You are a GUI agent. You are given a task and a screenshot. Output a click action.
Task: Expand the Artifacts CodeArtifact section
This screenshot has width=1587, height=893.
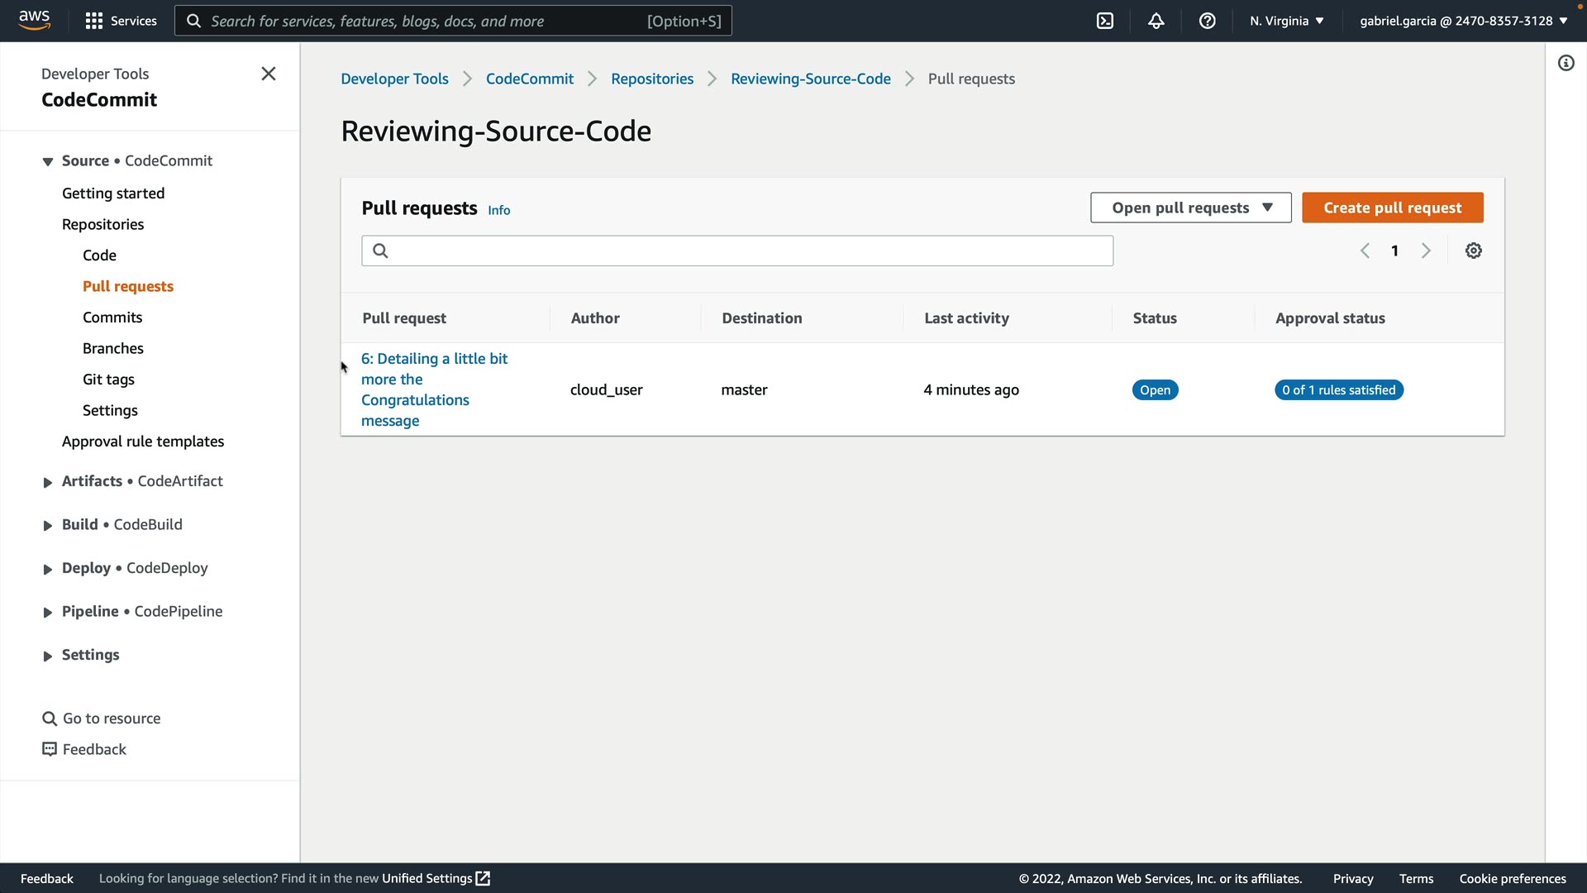click(48, 482)
